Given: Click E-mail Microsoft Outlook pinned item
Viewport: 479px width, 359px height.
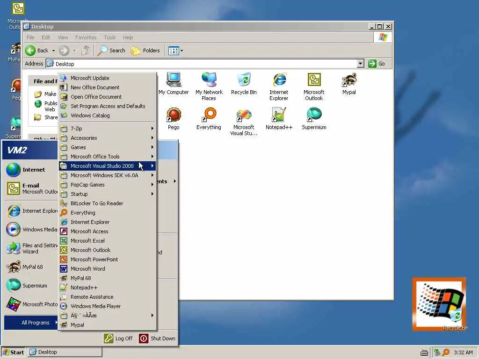Looking at the screenshot, I should [x=31, y=188].
